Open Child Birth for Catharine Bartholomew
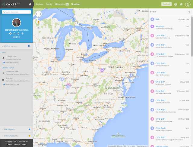This screenshot has width=193, height=147. coord(160,54)
